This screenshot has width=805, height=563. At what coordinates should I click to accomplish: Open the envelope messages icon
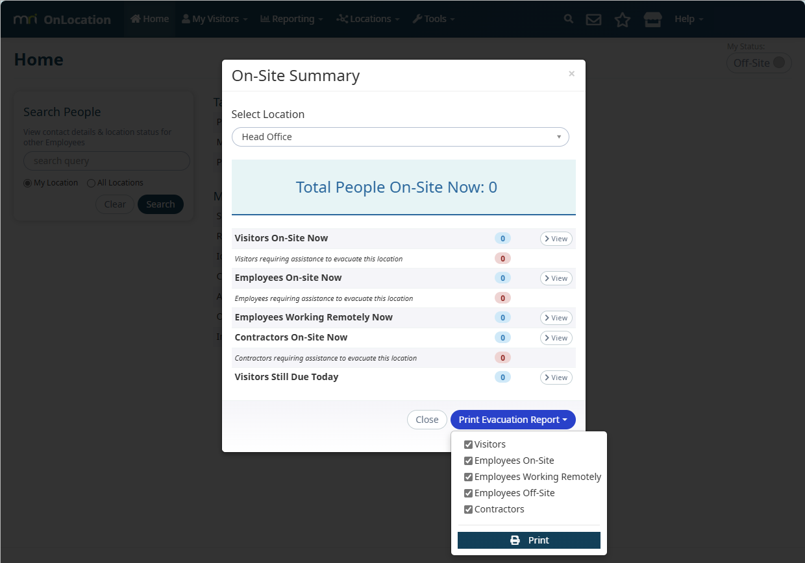click(x=593, y=19)
